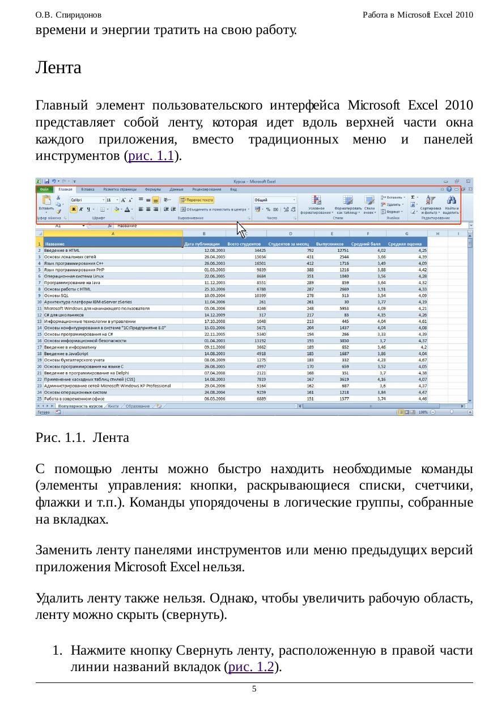Viewport: 497px width, 704px height.
Task: Click the Save icon in Quick Access Toolbar
Action: [46, 182]
